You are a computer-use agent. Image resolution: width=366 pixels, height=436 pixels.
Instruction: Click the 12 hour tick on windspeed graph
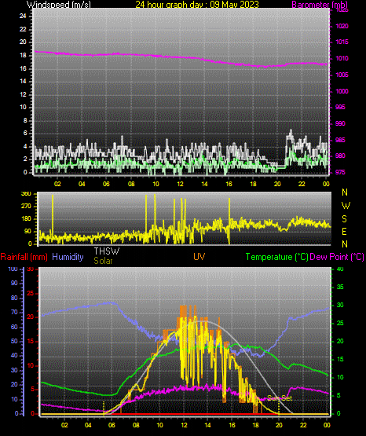[x=180, y=184]
